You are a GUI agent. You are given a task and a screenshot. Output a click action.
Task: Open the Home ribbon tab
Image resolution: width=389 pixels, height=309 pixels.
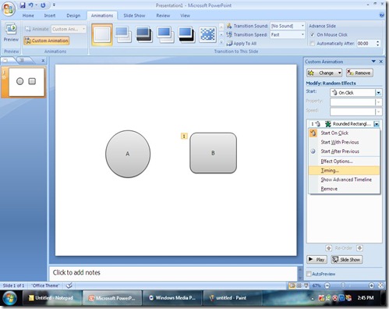[x=28, y=16]
